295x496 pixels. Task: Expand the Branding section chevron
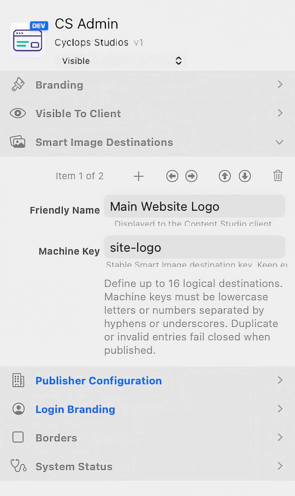pos(280,84)
